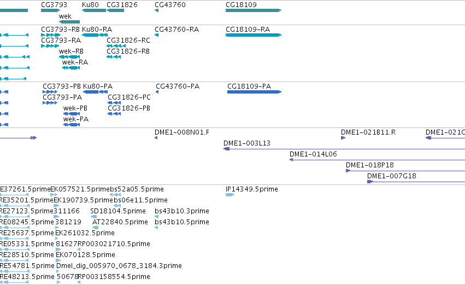Image resolution: width=465 pixels, height=285 pixels.
Task: Select the CG18109-PA protein bar
Action: [255, 92]
